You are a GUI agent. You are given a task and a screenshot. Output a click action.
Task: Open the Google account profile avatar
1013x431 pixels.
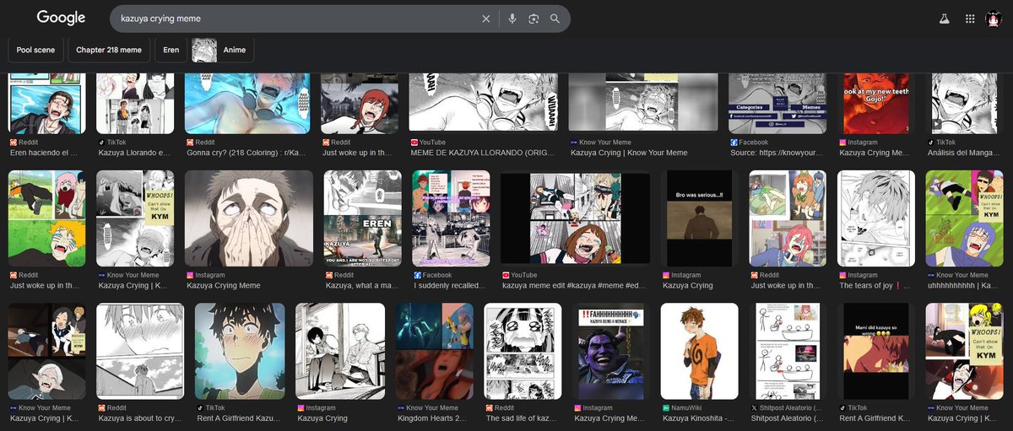pyautogui.click(x=994, y=19)
